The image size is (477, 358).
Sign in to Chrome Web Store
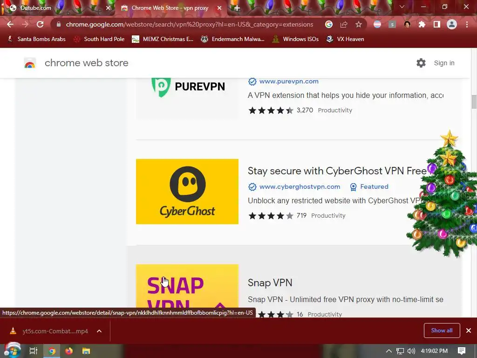[x=444, y=63]
